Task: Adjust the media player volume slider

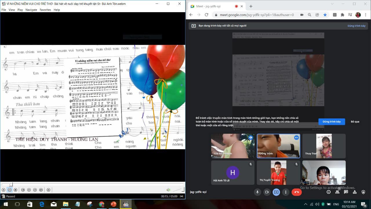Action: pyautogui.click(x=178, y=190)
